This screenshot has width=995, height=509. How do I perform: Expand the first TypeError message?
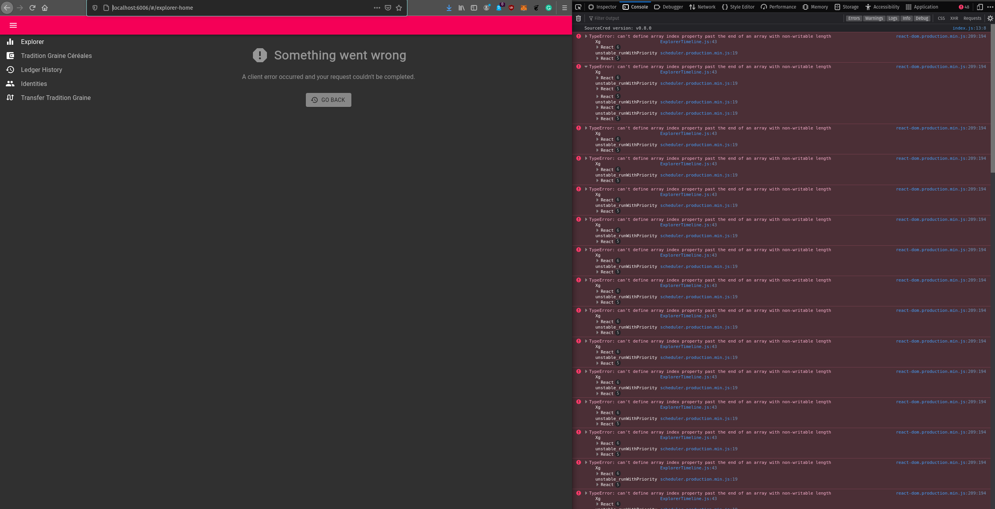(585, 36)
